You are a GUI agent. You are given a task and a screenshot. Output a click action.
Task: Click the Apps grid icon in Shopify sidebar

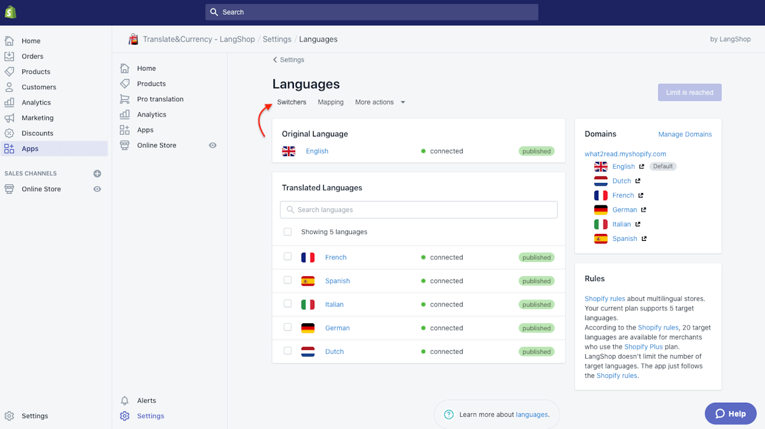coord(9,149)
